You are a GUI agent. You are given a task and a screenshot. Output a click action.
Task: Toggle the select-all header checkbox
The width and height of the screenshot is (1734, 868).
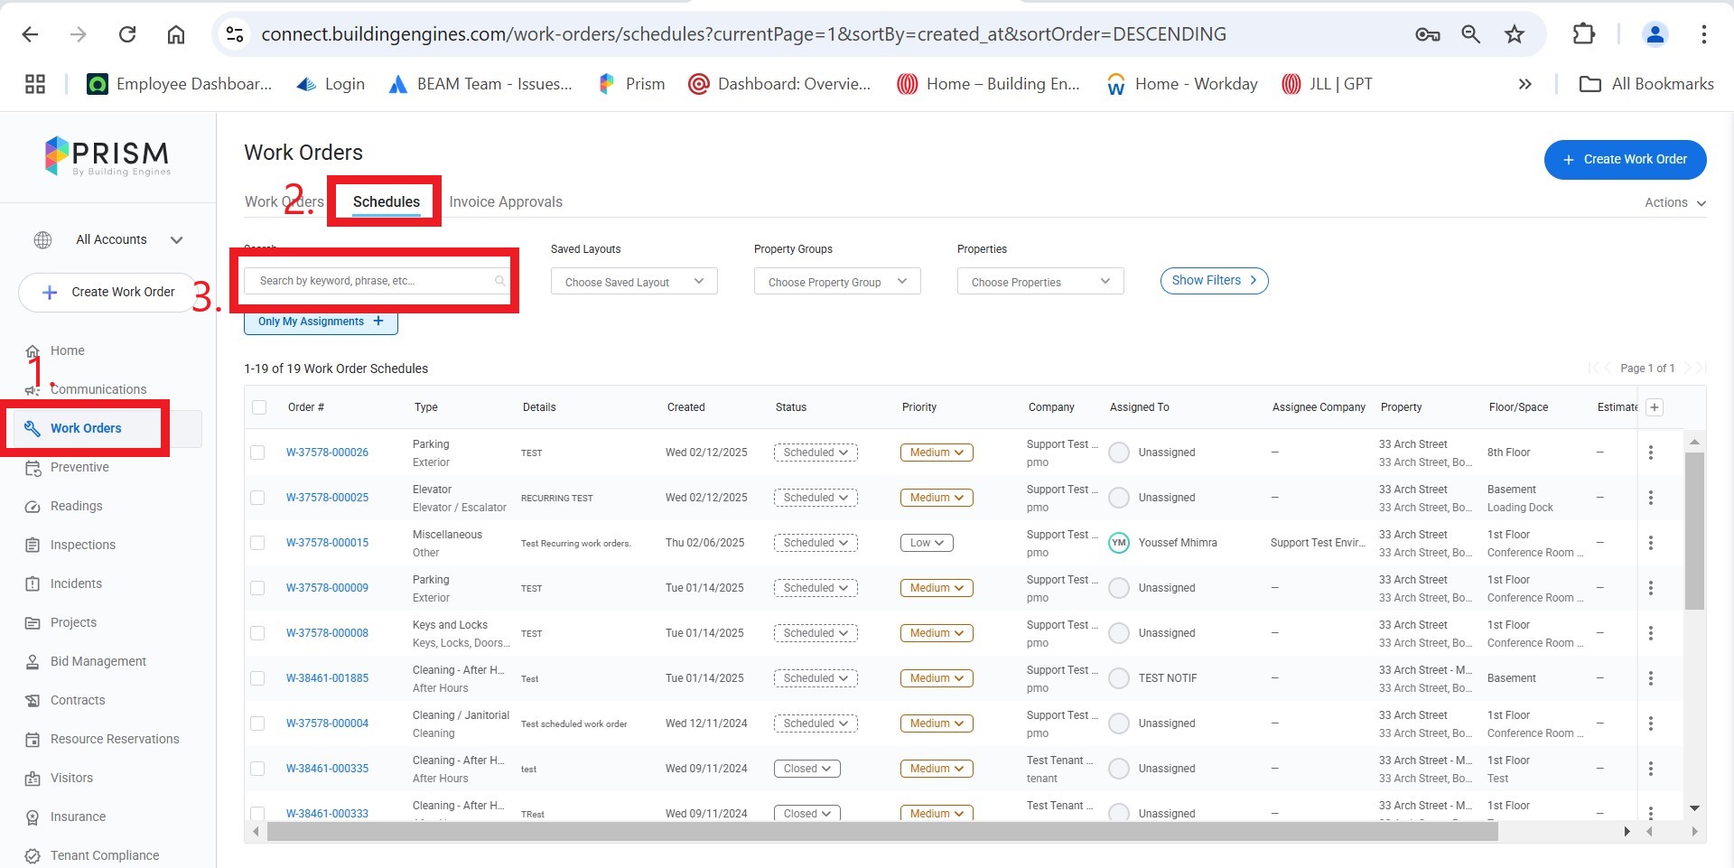point(259,407)
